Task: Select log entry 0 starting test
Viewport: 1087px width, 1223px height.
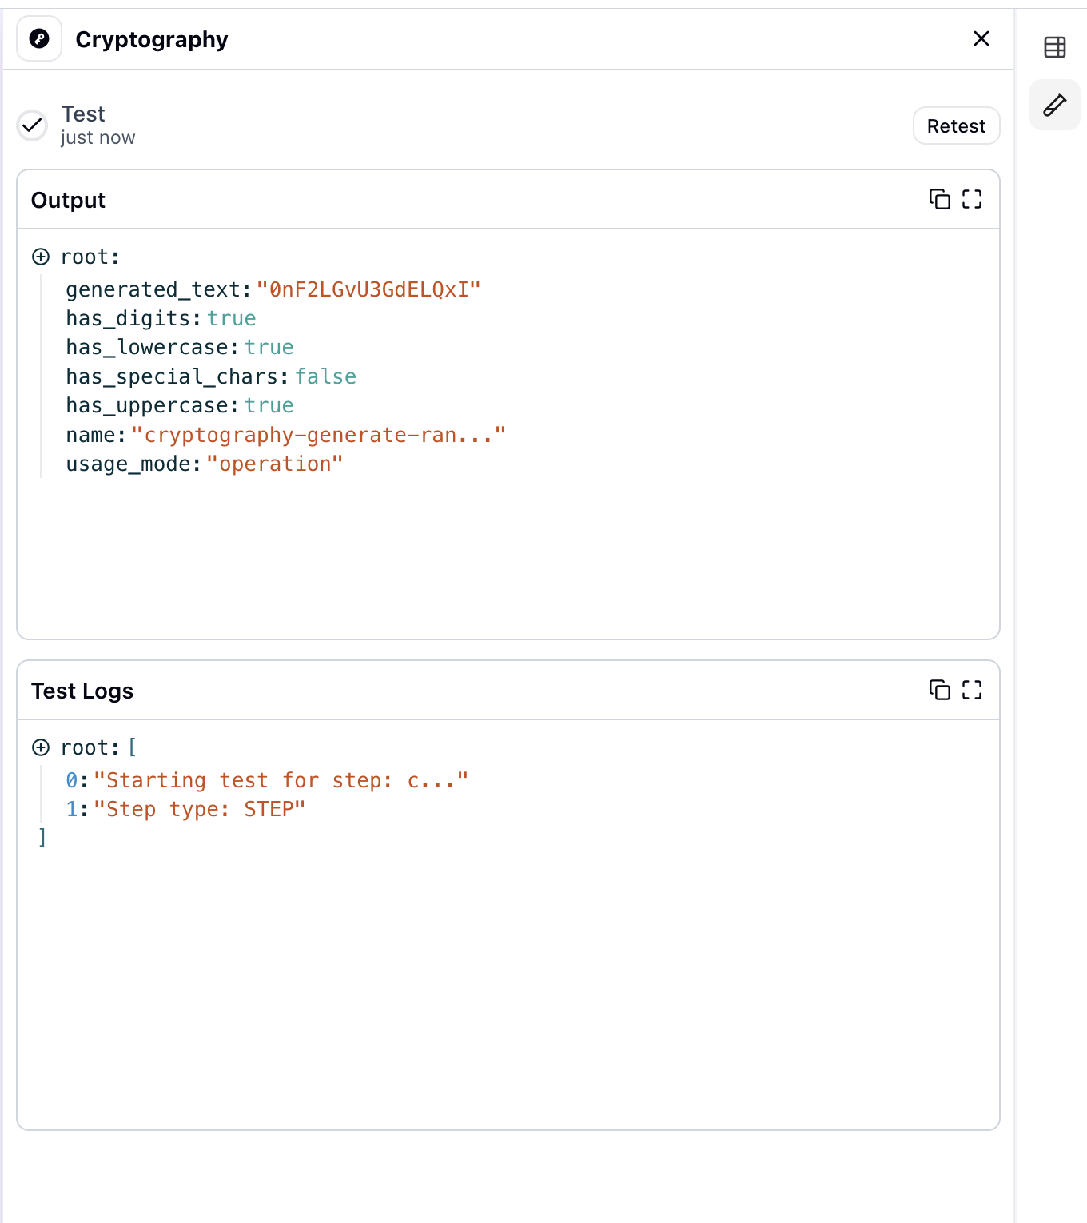Action: pos(281,780)
